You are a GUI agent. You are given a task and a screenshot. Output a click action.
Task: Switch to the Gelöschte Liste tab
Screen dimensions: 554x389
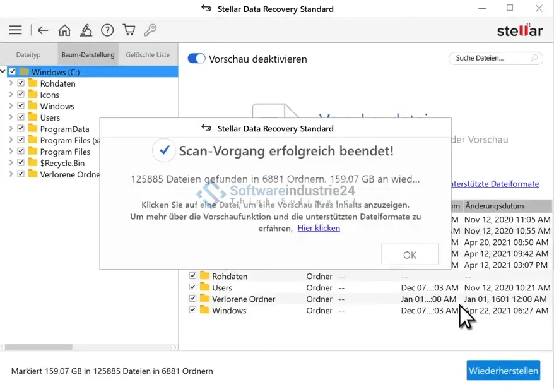click(148, 55)
